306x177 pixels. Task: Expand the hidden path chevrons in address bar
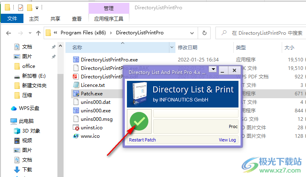[x=55, y=33]
